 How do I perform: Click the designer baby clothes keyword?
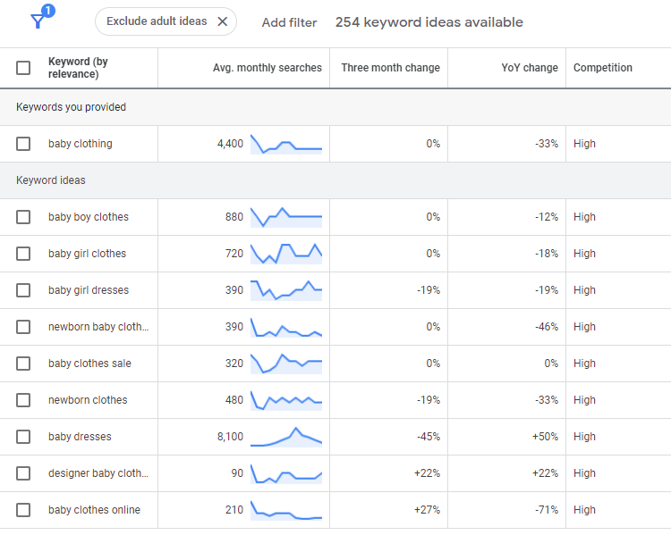(x=98, y=473)
